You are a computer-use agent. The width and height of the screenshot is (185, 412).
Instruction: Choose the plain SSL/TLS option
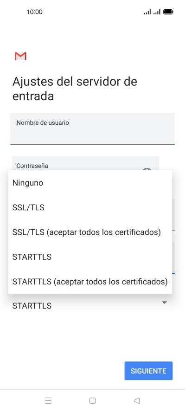coord(90,207)
